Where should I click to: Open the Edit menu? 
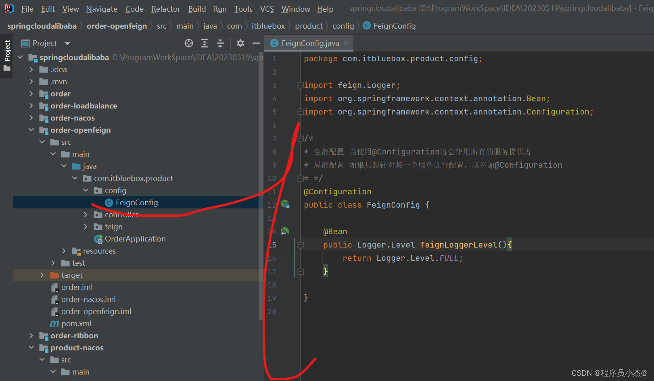click(x=48, y=9)
